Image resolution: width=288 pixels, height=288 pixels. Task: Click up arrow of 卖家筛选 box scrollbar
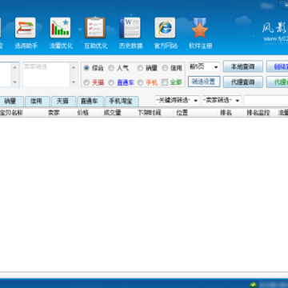pos(74,67)
